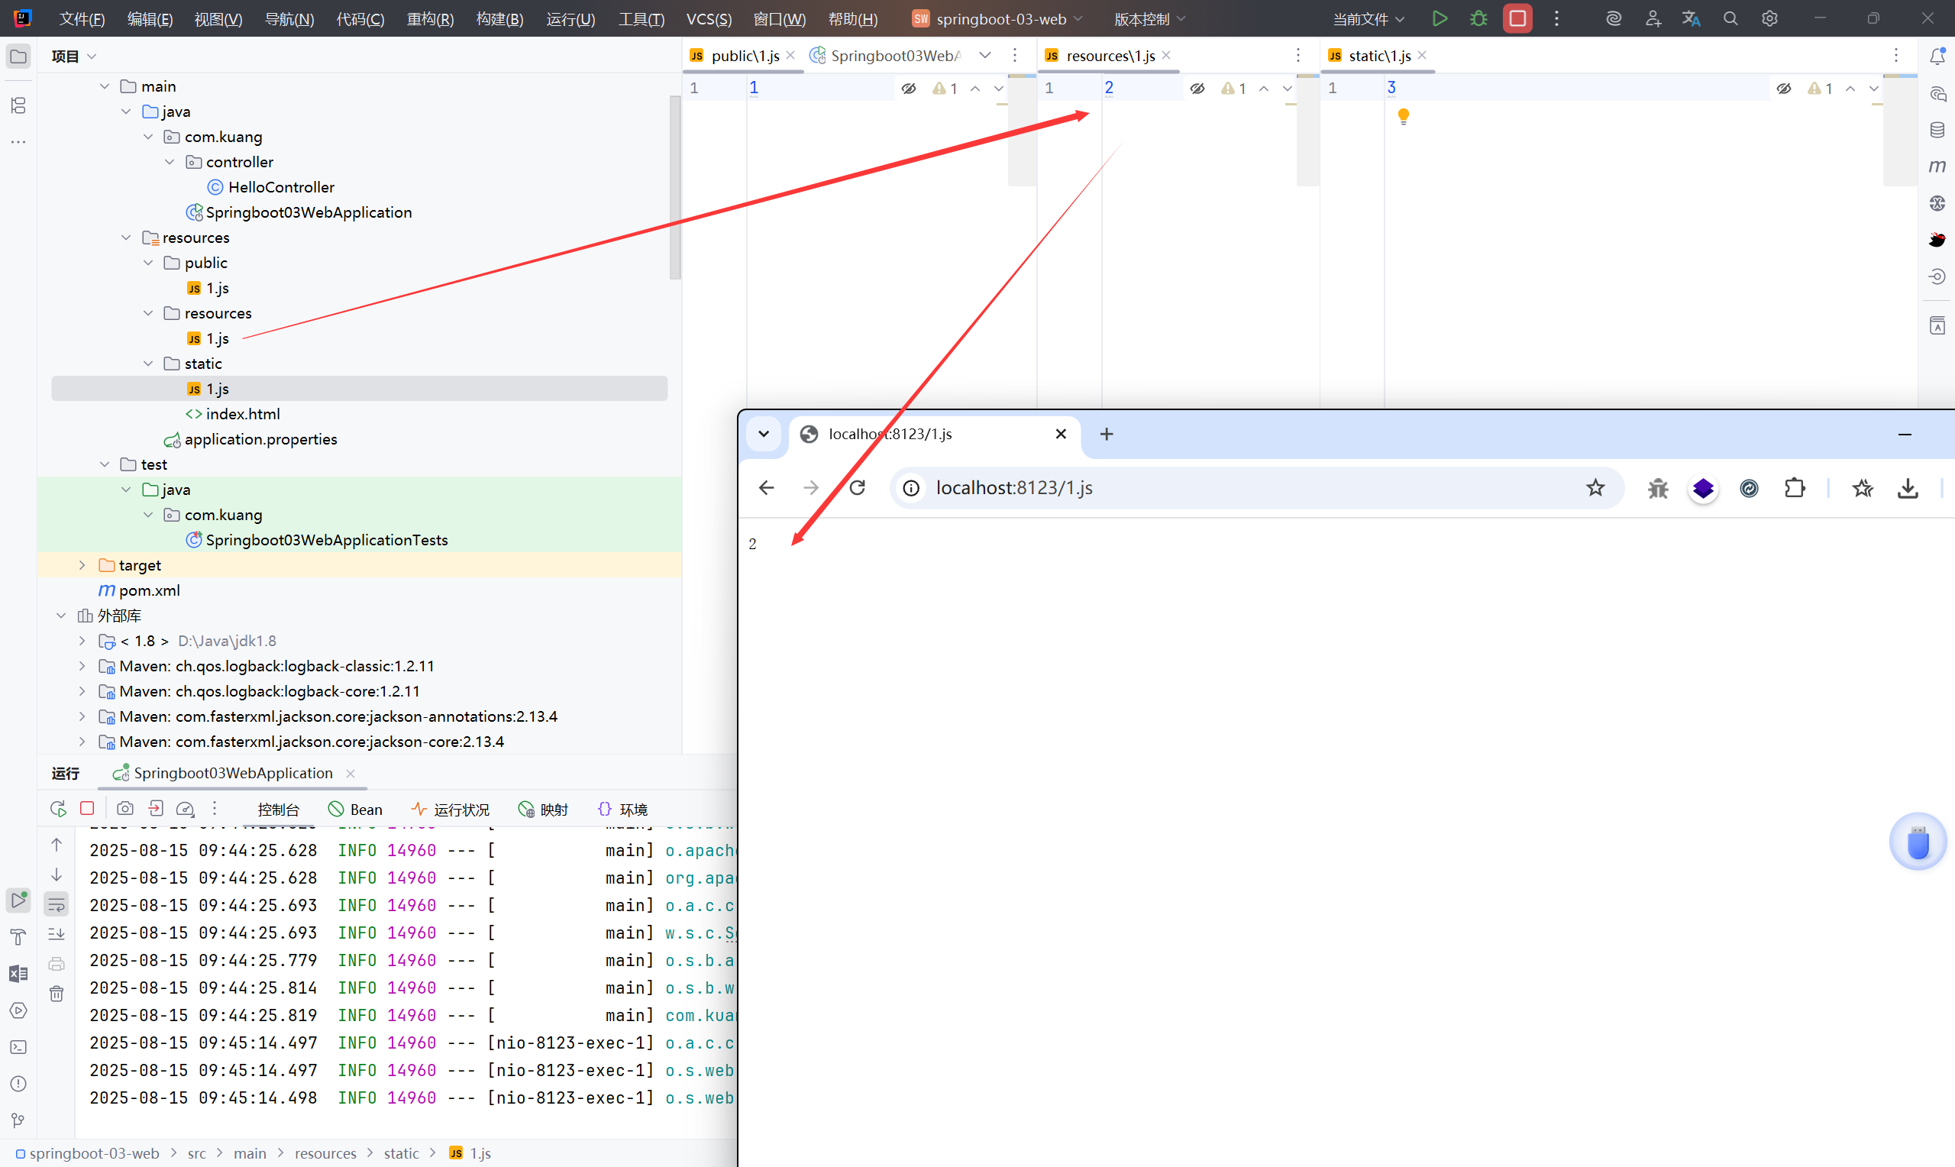Click the Debug bug icon
This screenshot has height=1167, width=1955.
[1478, 19]
